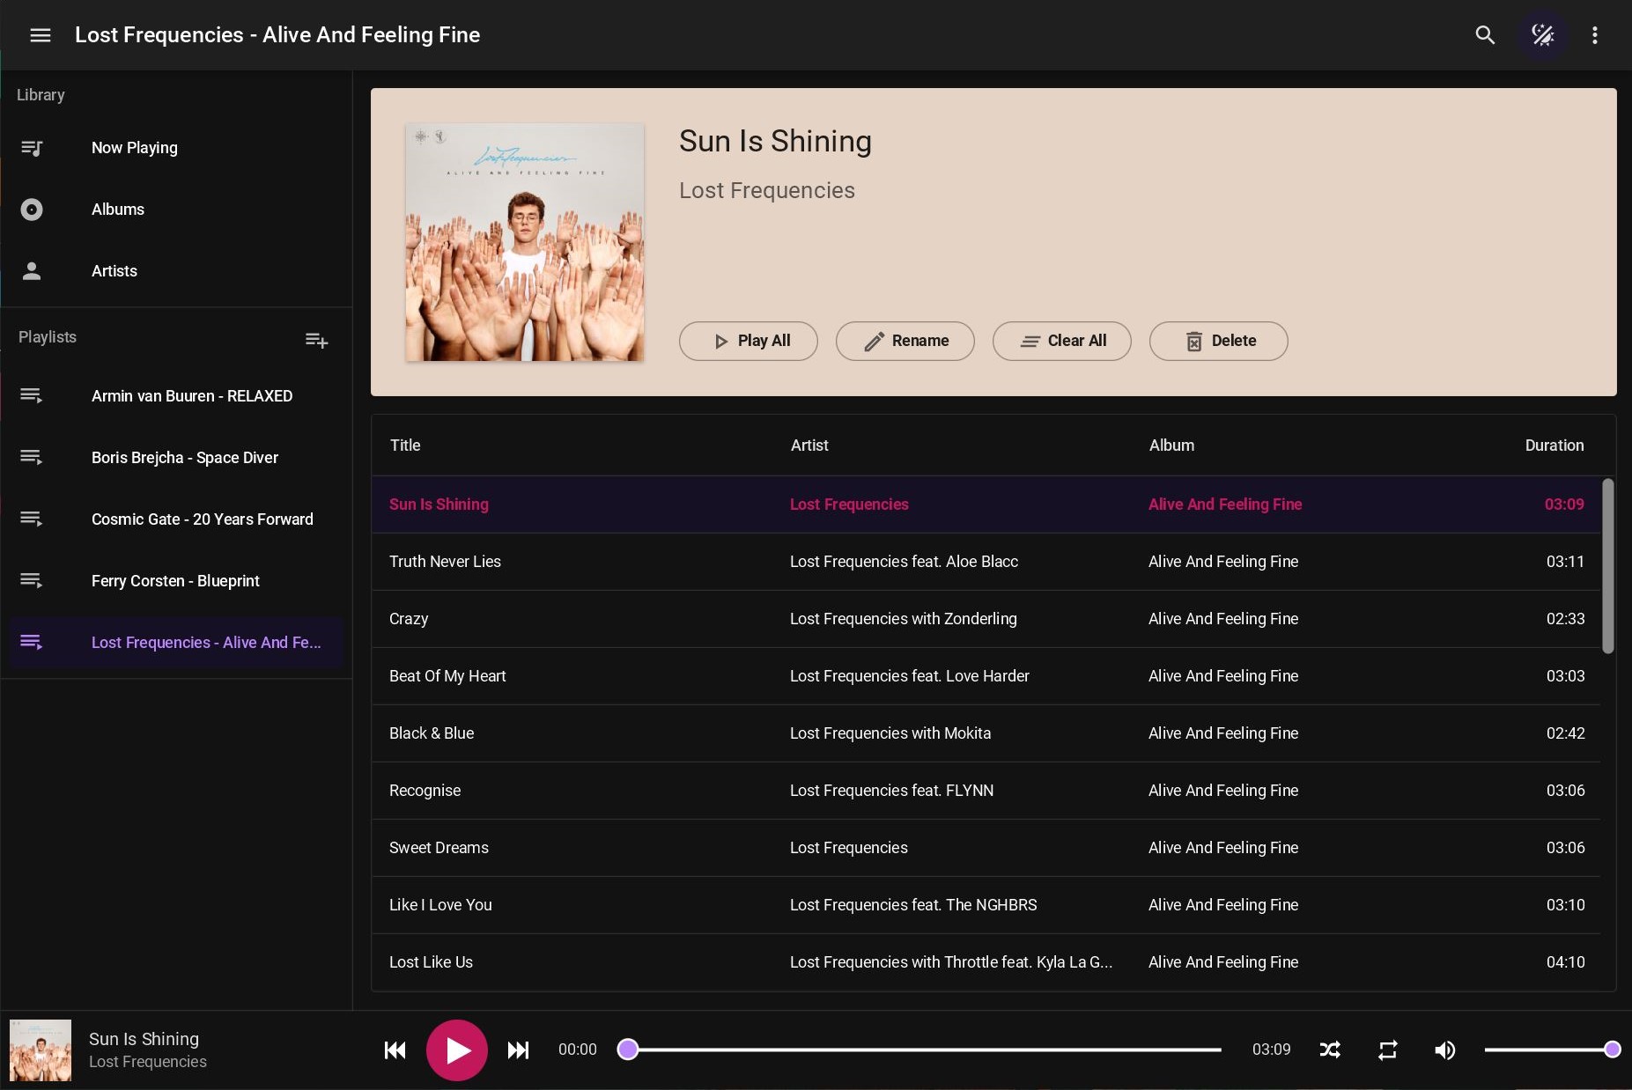This screenshot has width=1632, height=1090.
Task: Click the Artists person icon
Action: tap(32, 271)
